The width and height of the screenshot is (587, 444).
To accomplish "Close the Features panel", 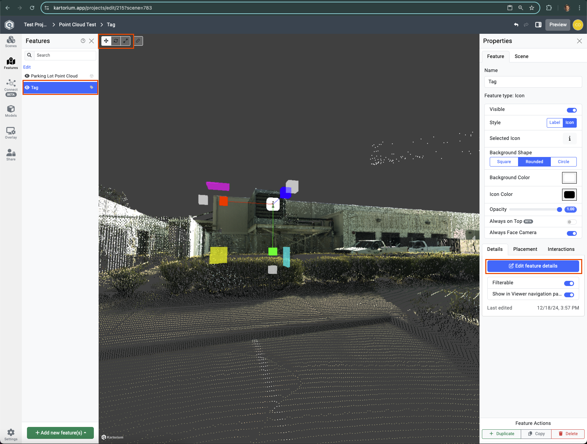I will [91, 41].
